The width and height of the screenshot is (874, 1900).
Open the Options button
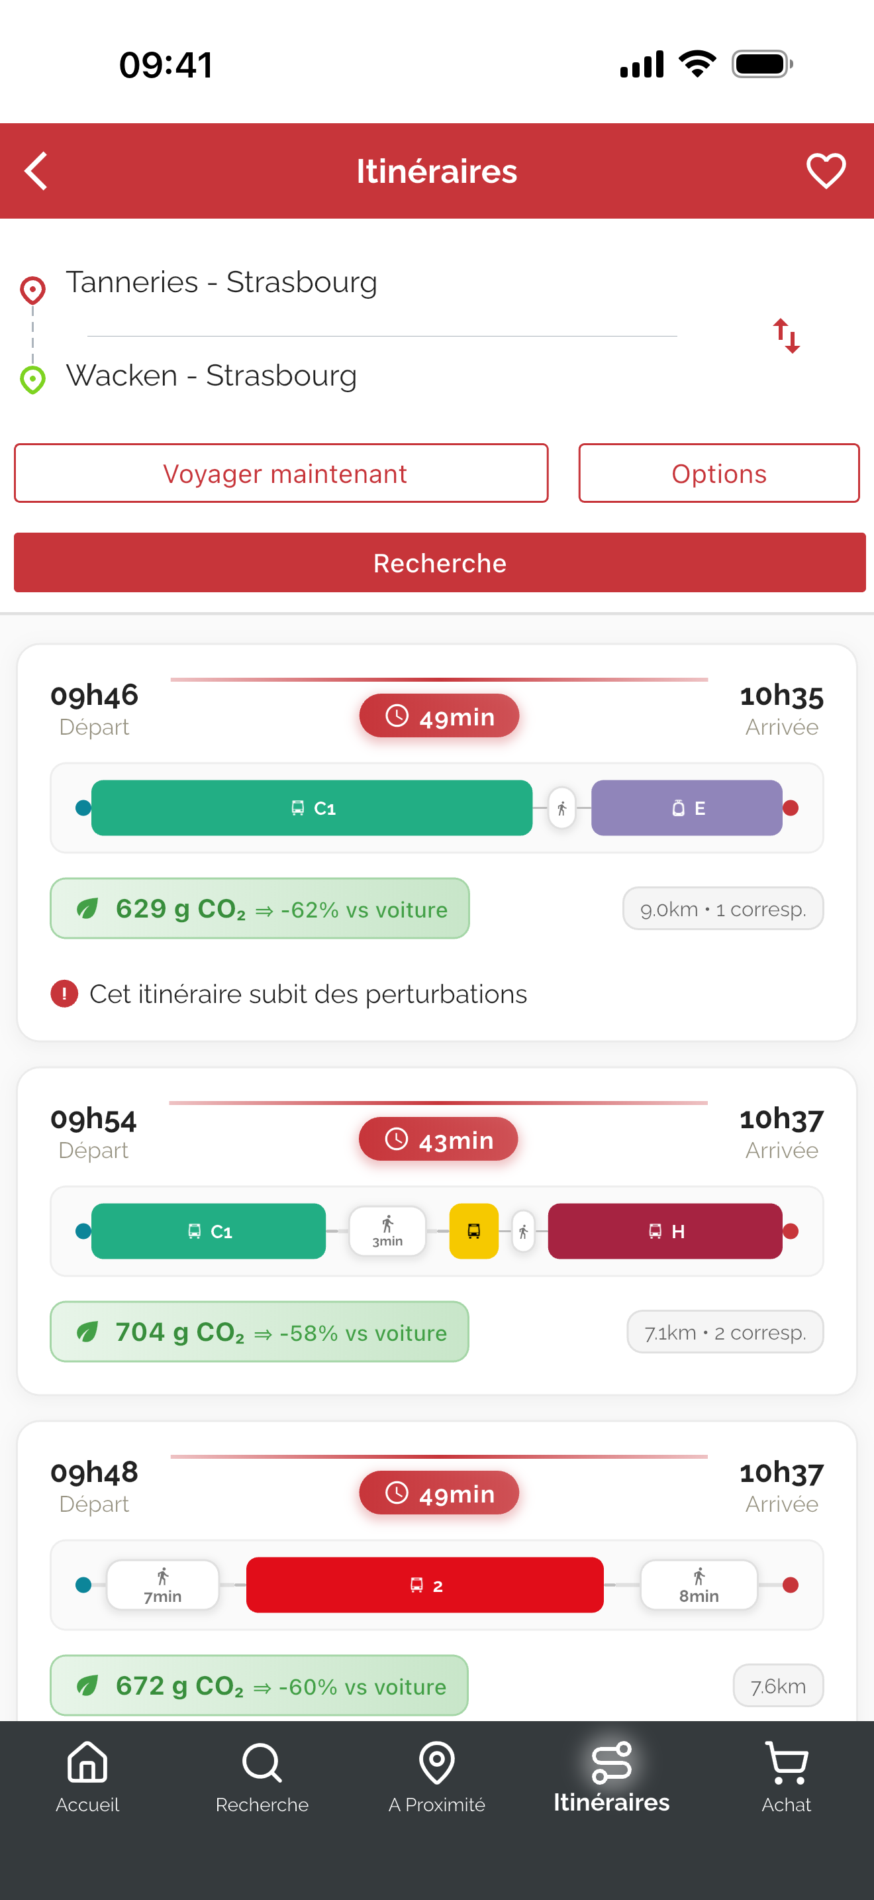pos(718,473)
